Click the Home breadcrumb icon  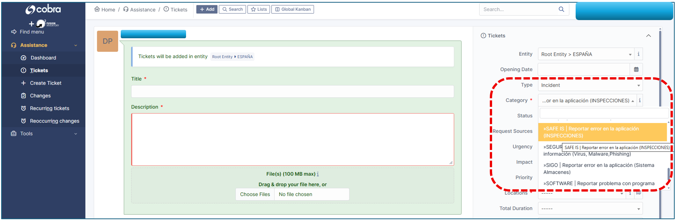coord(97,9)
